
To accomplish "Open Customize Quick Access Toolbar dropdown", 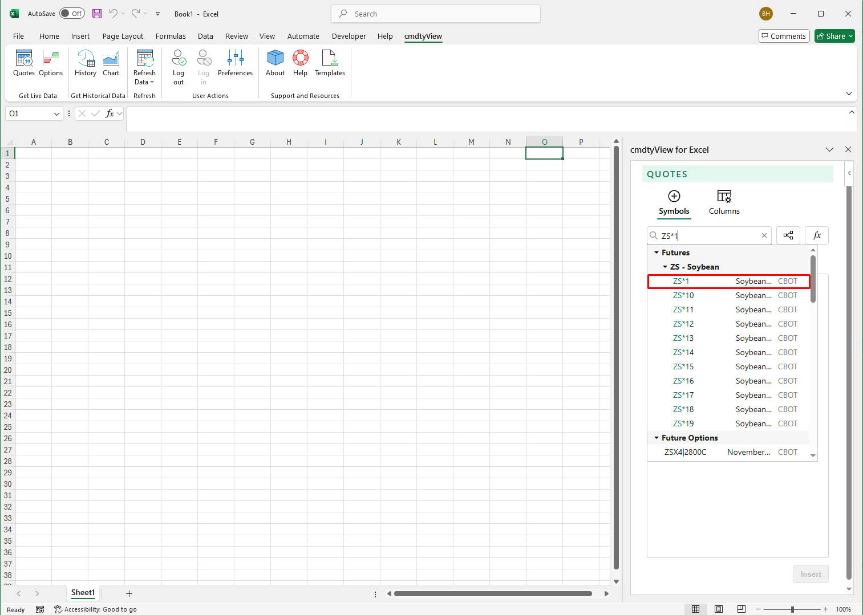I will pos(158,14).
